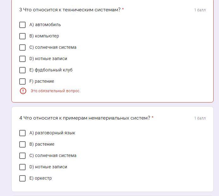Click the red error exclamation icon

23,91
